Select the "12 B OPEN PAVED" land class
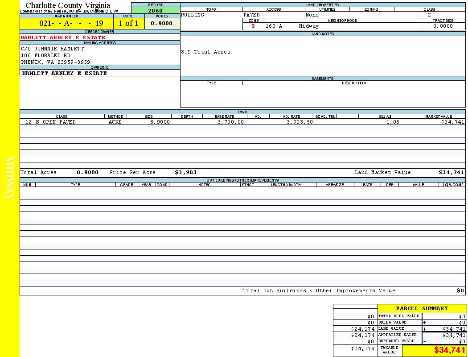468x357 pixels. pos(50,122)
